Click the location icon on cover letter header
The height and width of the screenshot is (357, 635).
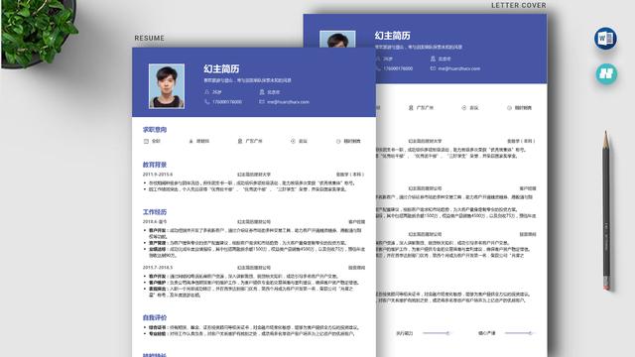[433, 59]
